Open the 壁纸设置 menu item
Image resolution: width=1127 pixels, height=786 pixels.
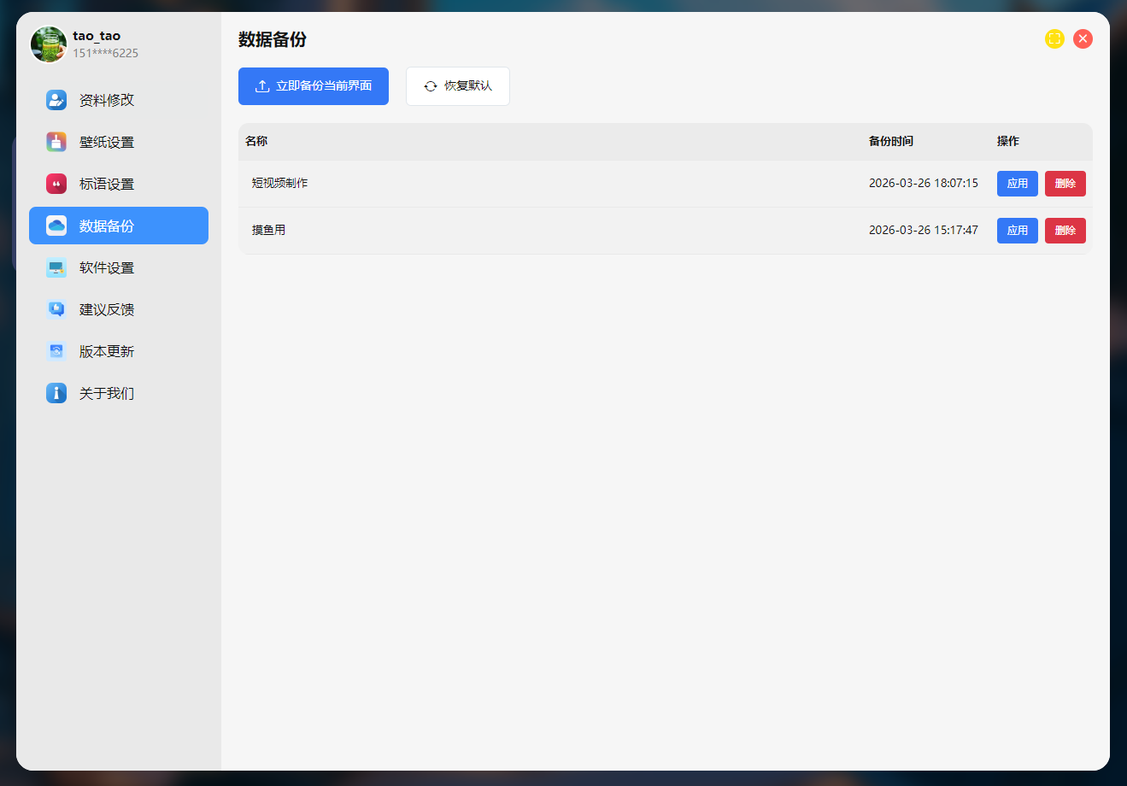[x=107, y=142]
